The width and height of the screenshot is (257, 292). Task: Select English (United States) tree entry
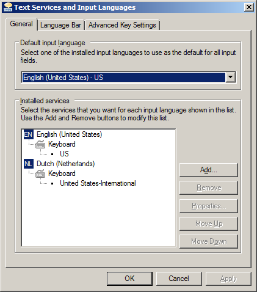[x=69, y=134]
